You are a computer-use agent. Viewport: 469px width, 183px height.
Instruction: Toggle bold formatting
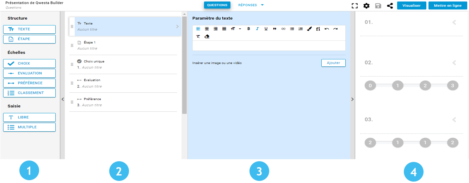coord(248,29)
